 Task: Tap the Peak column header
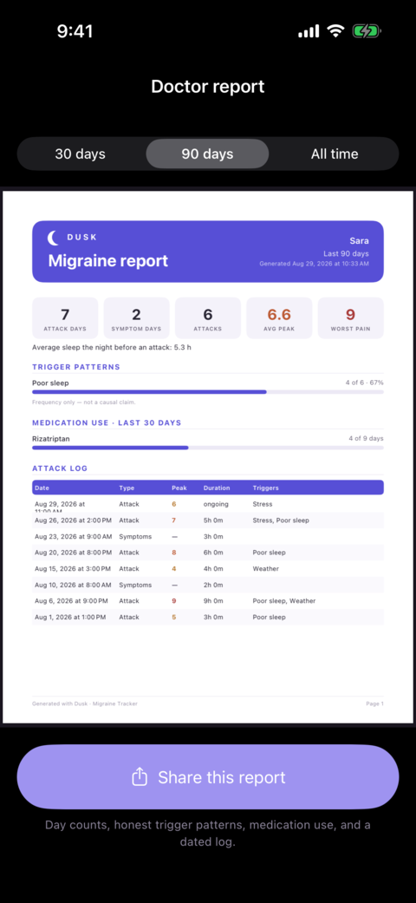pyautogui.click(x=179, y=487)
